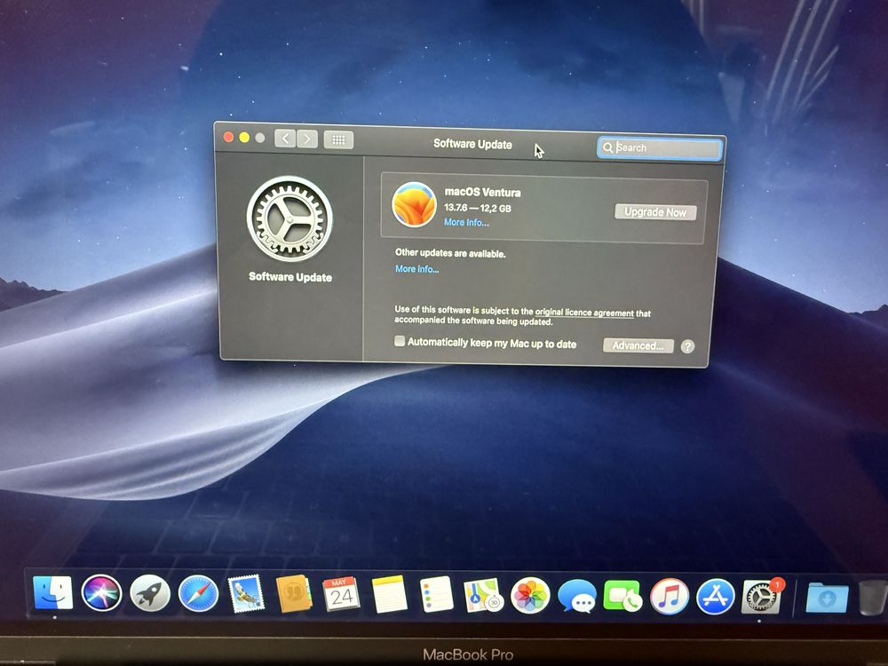Minimize window with the yellow button

click(x=244, y=137)
